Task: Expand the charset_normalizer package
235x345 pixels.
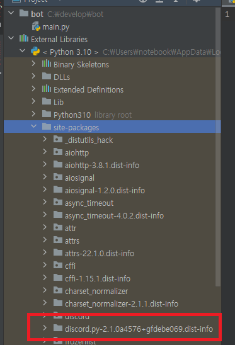Action: point(45,290)
